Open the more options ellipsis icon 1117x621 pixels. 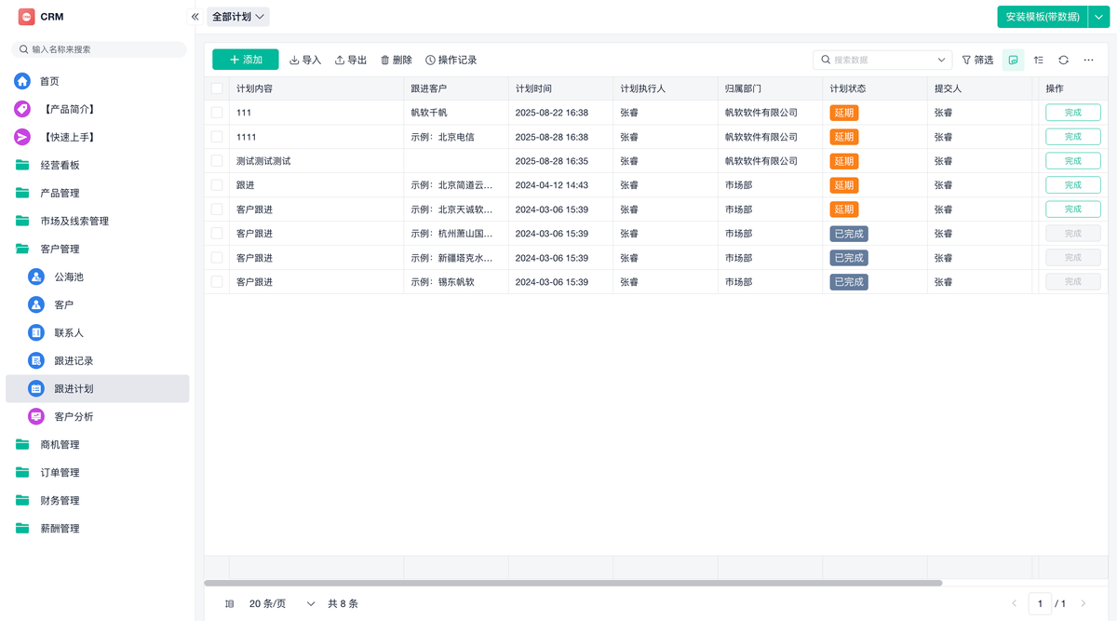1088,60
